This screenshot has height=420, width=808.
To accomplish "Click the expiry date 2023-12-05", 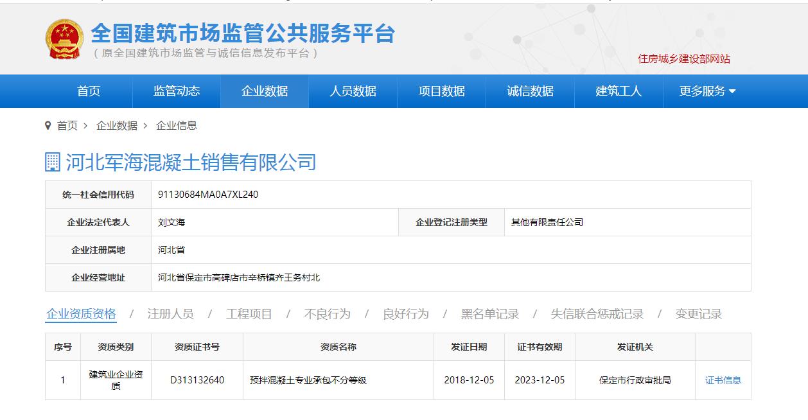I will click(540, 380).
